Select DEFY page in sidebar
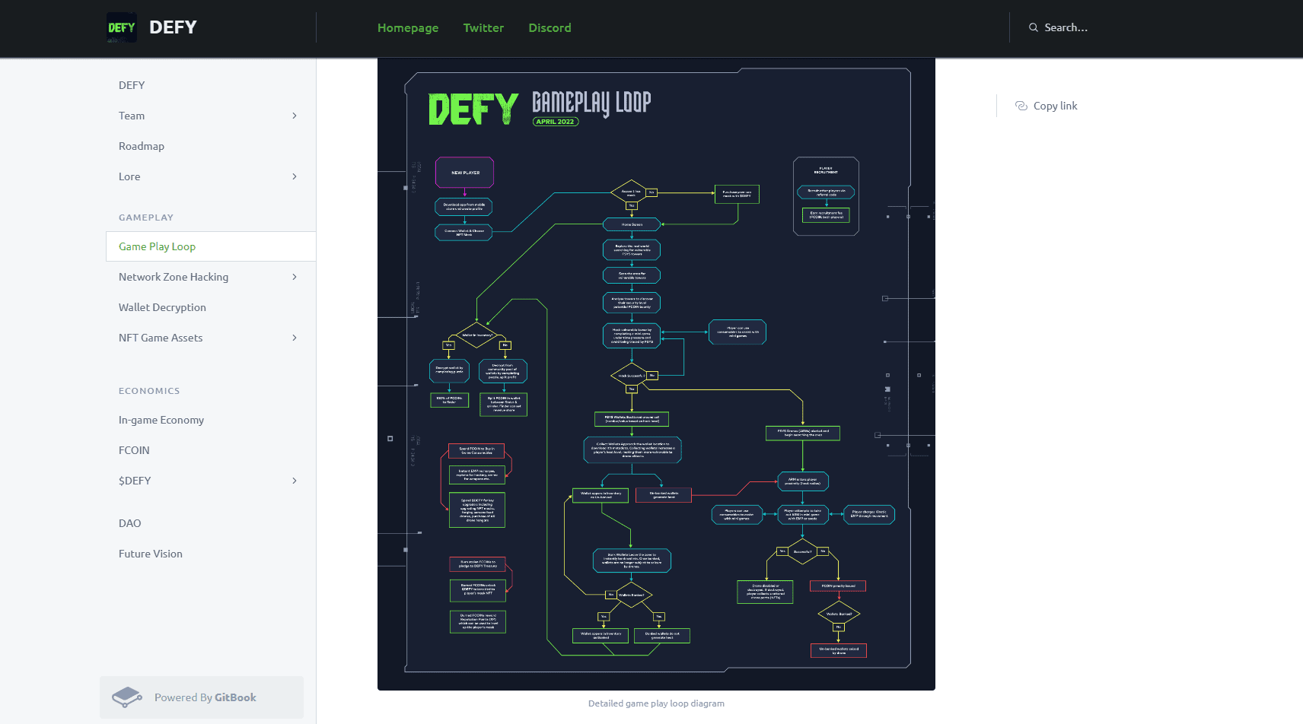The image size is (1303, 724). tap(211, 85)
